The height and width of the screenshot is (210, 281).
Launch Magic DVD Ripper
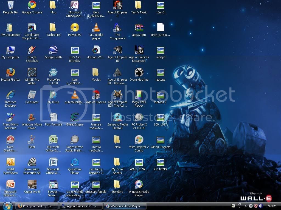point(139,95)
